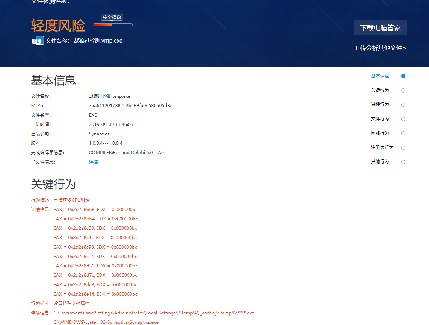Screen dimensions: 429x325
Task: Click the file type value EXE
Action: [x=93, y=115]
